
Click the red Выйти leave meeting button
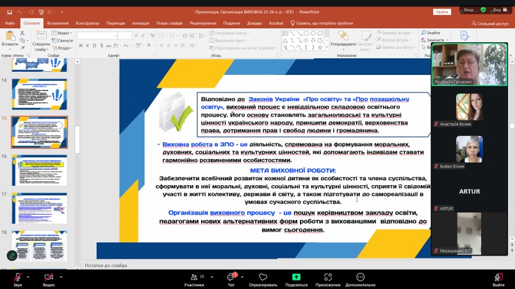[x=498, y=277]
